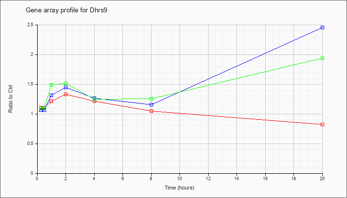Click the red marker at 2 hours

pyautogui.click(x=66, y=94)
